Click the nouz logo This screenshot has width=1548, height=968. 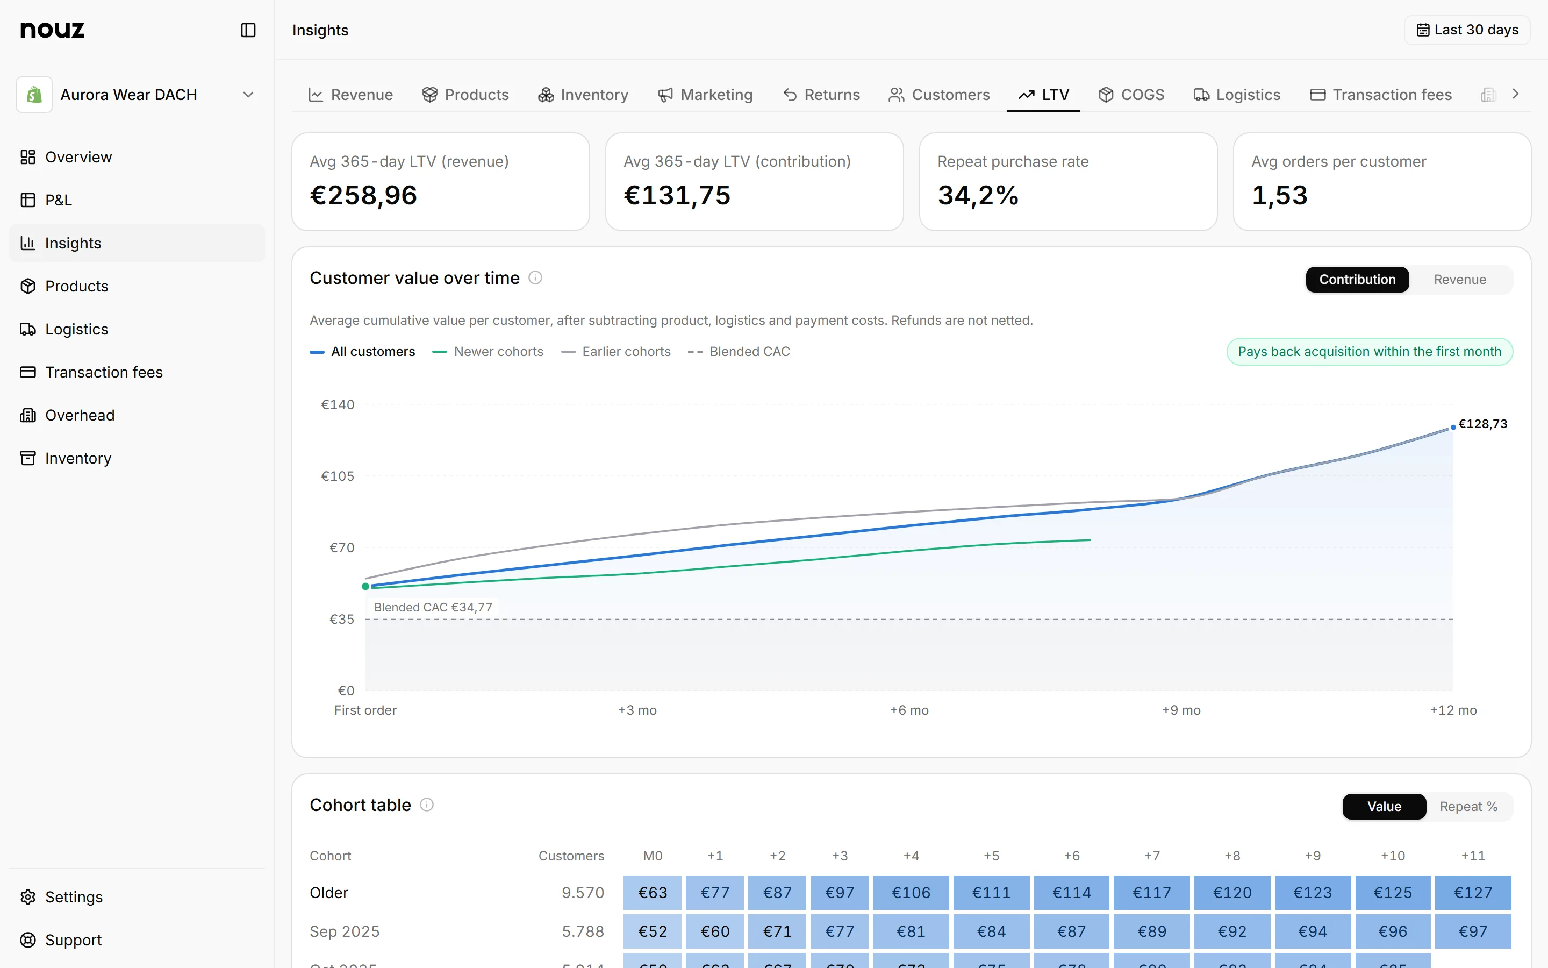(53, 30)
